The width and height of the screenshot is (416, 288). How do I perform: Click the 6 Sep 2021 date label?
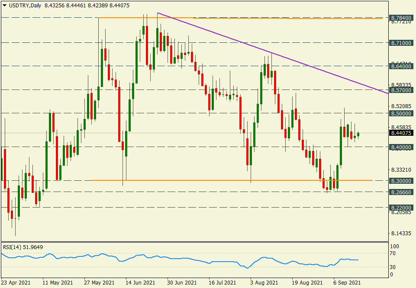(x=347, y=283)
